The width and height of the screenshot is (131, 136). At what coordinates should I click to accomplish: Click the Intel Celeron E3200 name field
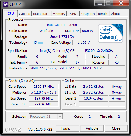62,25
